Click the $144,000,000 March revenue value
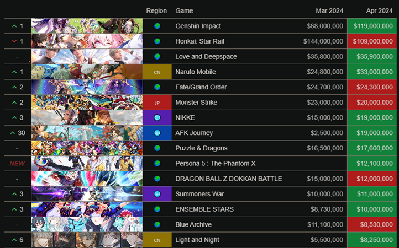This screenshot has width=399, height=248. [323, 41]
